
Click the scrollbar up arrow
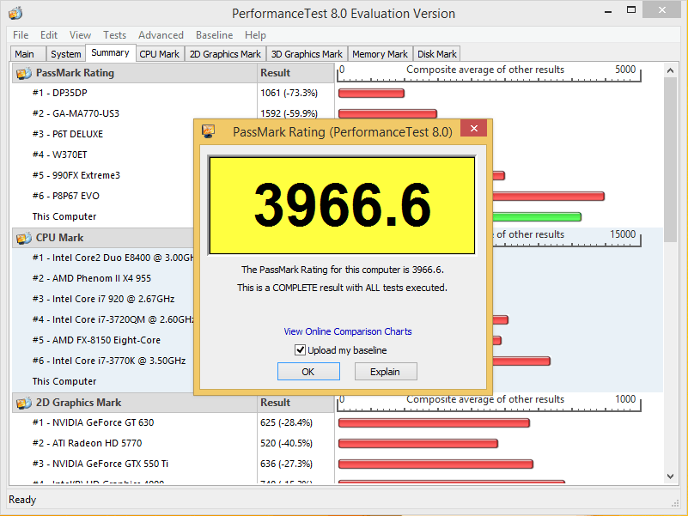point(670,70)
